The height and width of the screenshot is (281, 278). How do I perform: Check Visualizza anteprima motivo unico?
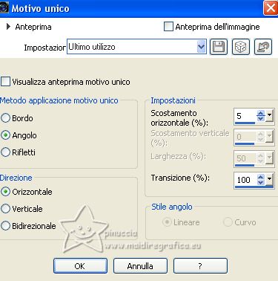click(x=5, y=82)
